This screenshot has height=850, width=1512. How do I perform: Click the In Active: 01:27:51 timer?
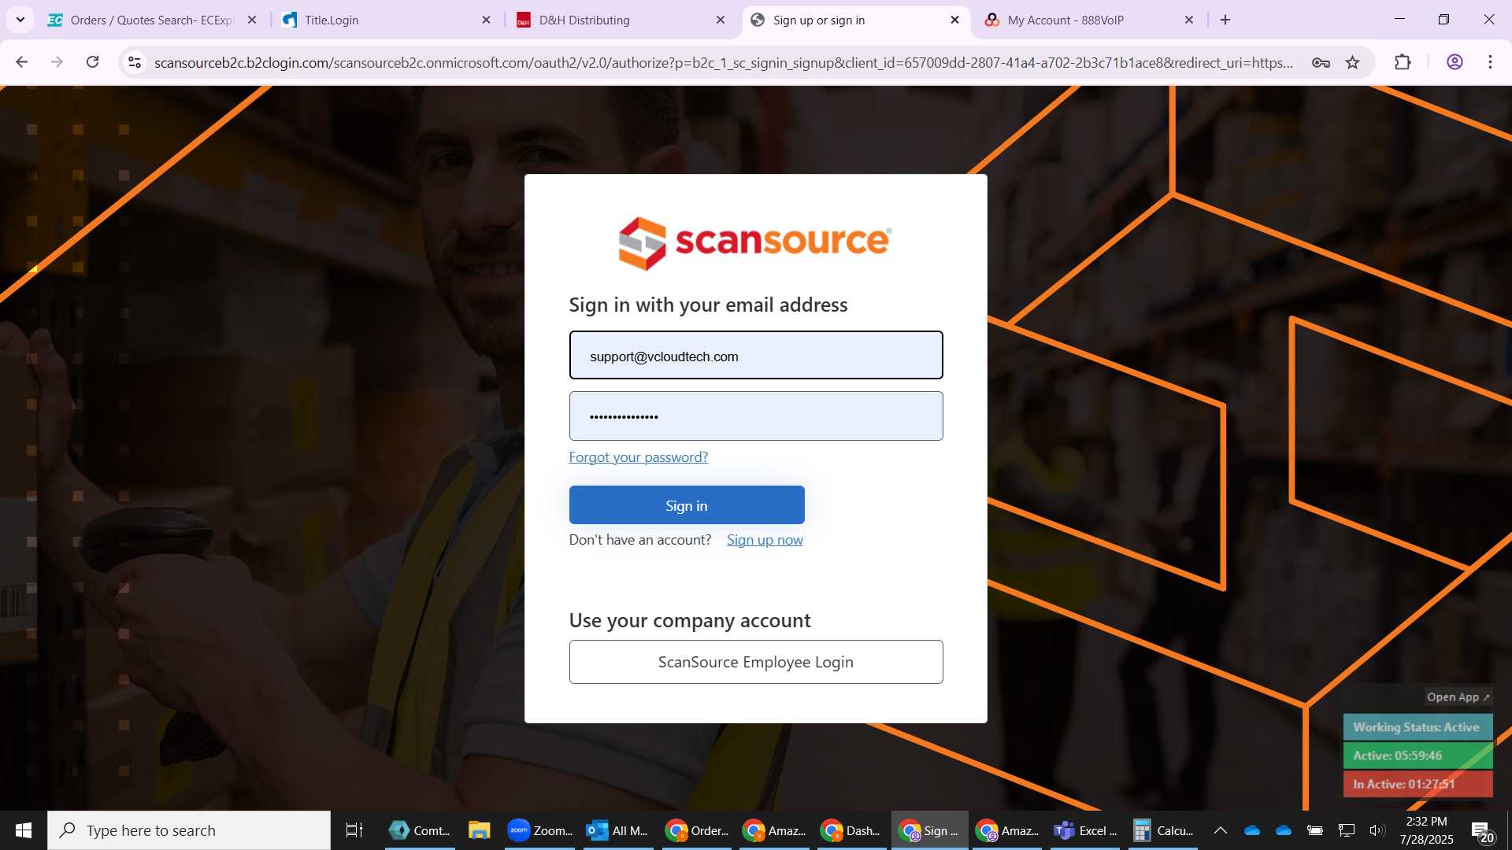(x=1417, y=784)
